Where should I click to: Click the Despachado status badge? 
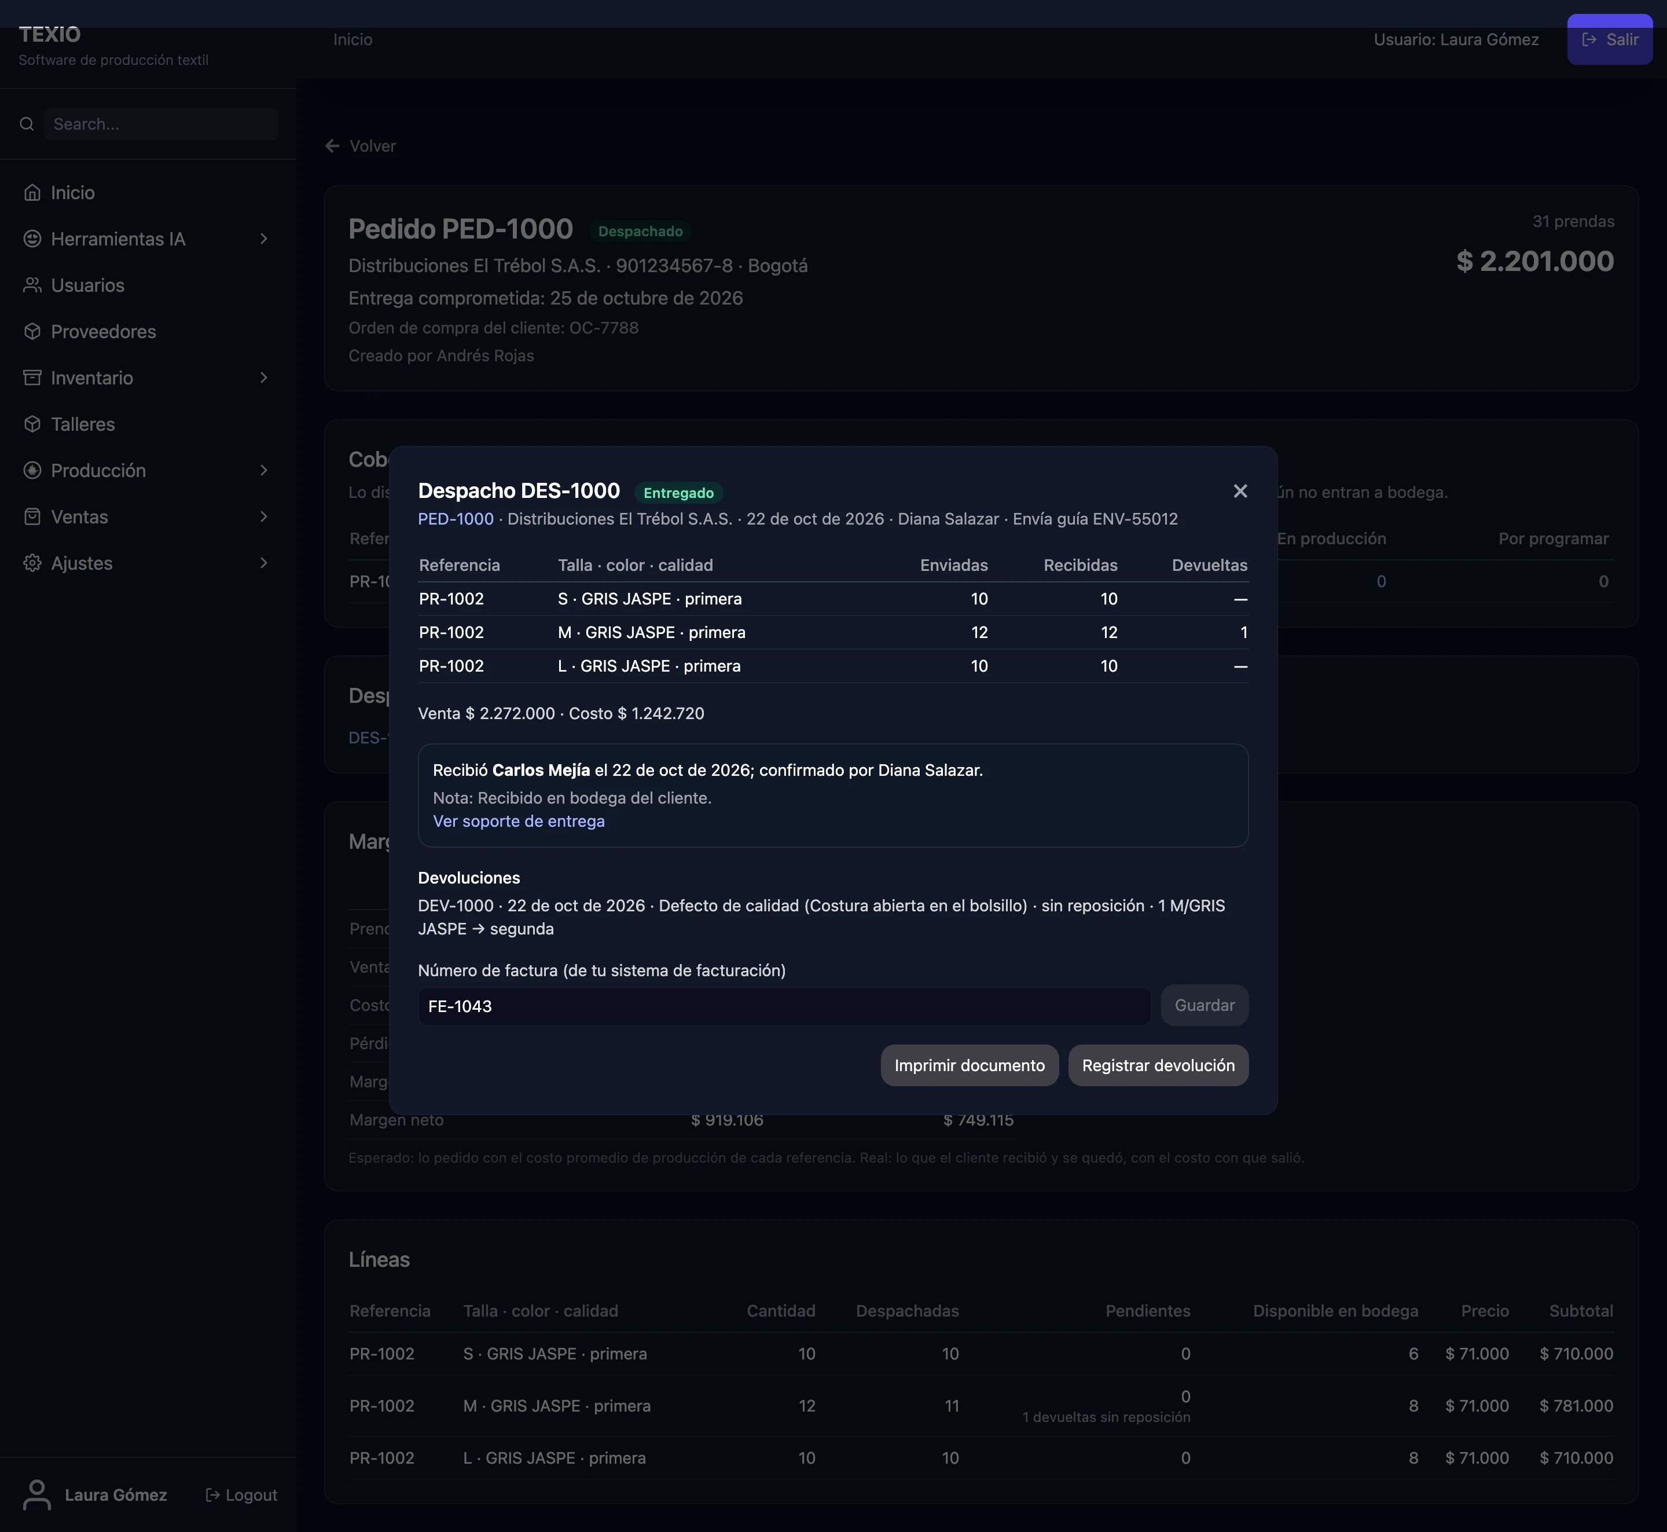tap(640, 231)
